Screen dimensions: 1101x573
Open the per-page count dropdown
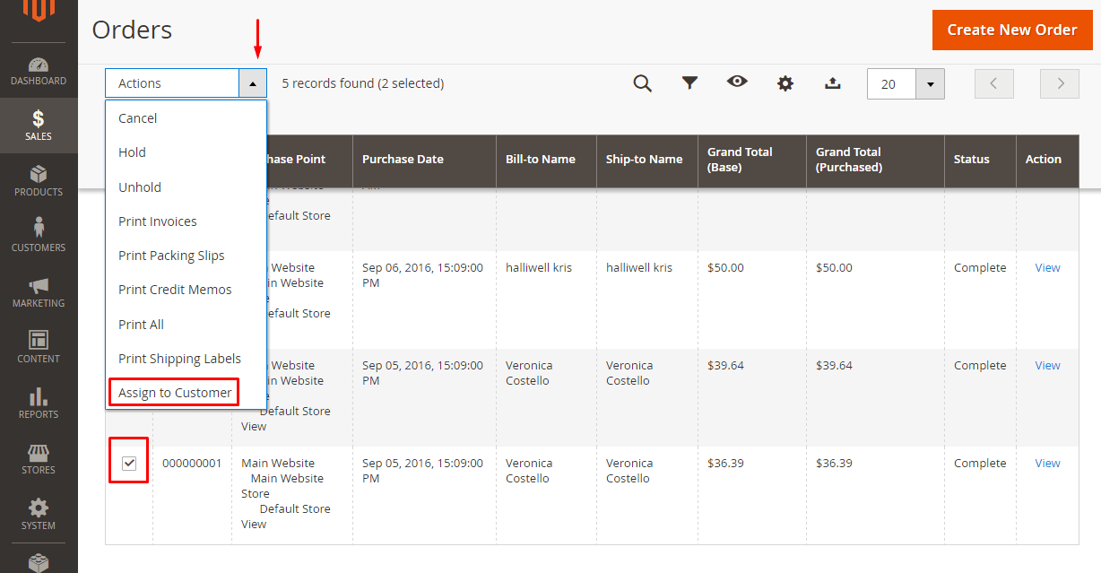(x=930, y=83)
